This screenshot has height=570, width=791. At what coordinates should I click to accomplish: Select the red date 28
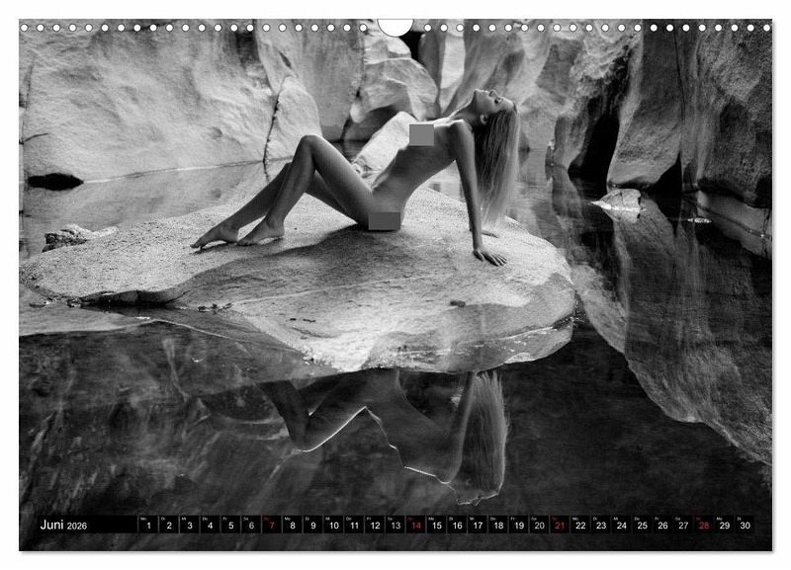point(703,526)
